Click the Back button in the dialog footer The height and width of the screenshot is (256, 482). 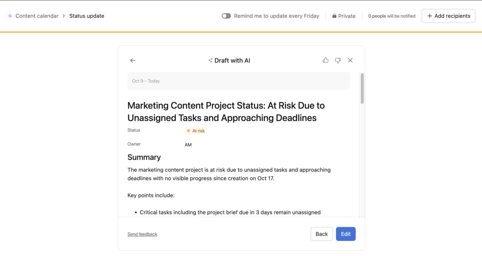pyautogui.click(x=321, y=234)
